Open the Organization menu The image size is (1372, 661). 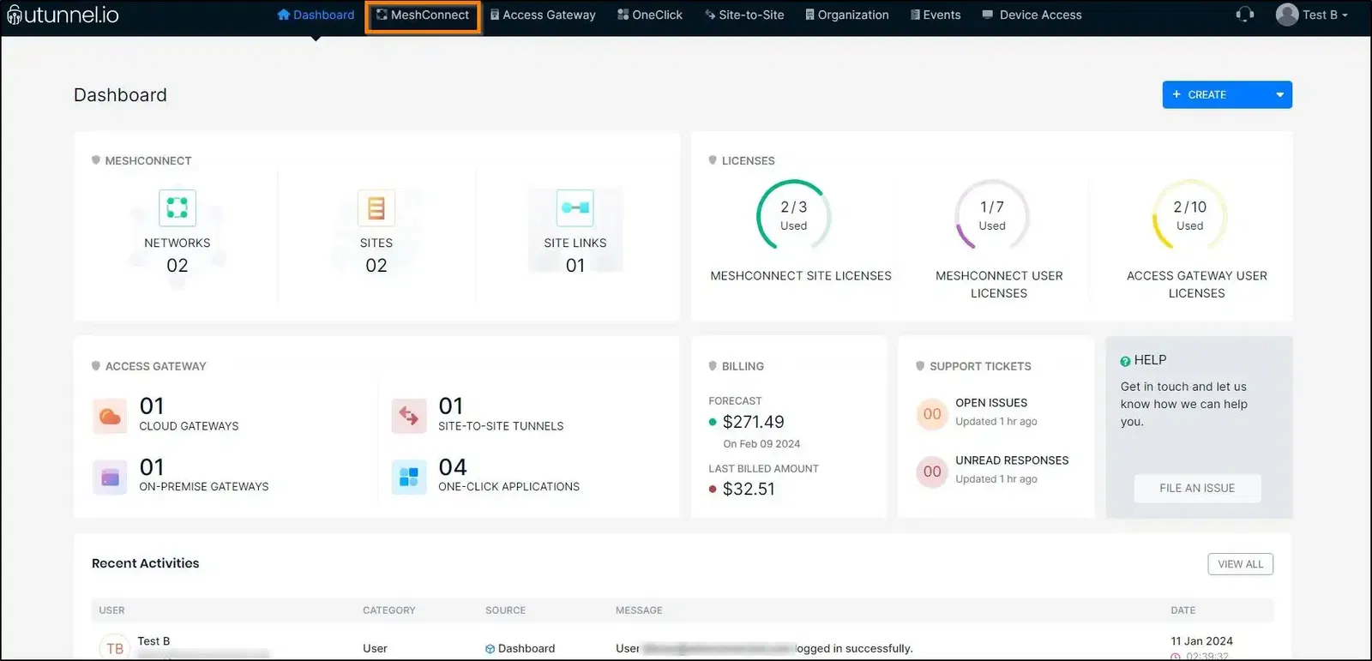[846, 15]
